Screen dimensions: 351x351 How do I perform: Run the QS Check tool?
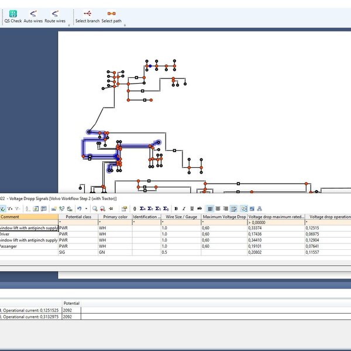(x=13, y=15)
